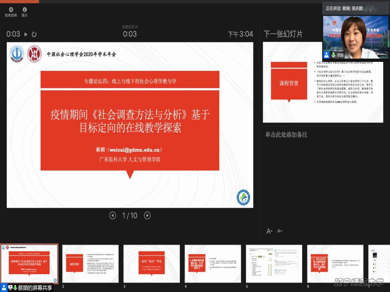The image size is (390, 292).
Task: Click the blue participant icon on video tile
Action: pyautogui.click(x=327, y=55)
